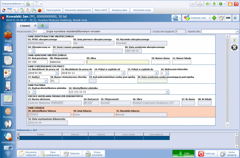Viewport: 240px width, 158px height.
Task: Open Druki in the sidebar
Action: [8, 75]
